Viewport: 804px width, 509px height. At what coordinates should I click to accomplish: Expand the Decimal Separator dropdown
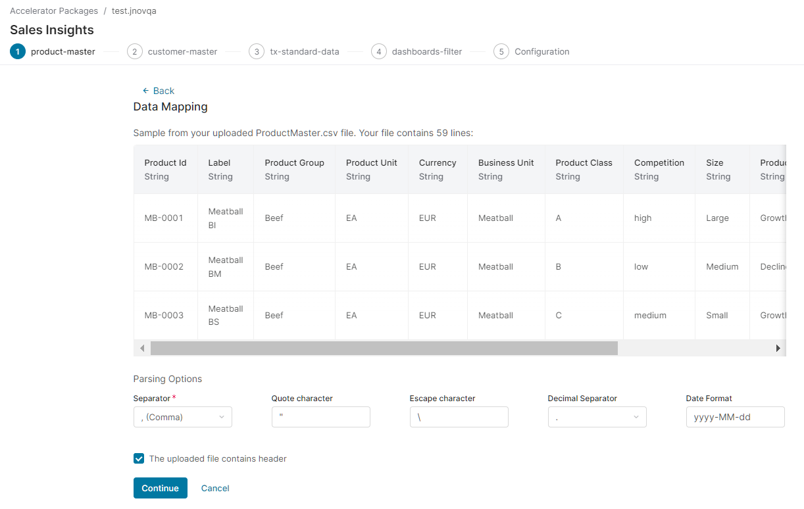597,417
